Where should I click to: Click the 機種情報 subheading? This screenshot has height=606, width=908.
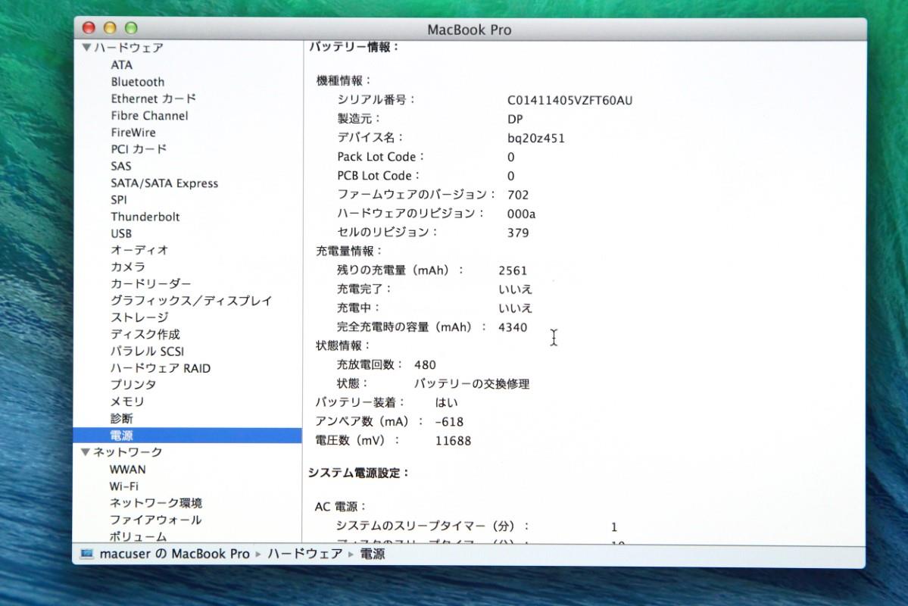coord(343,81)
